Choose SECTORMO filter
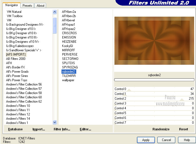 (x=70, y=59)
